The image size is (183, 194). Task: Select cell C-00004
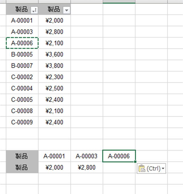coord(22,88)
